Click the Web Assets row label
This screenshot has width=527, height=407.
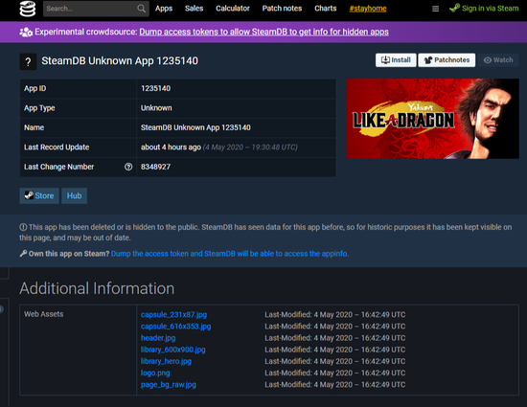click(44, 314)
